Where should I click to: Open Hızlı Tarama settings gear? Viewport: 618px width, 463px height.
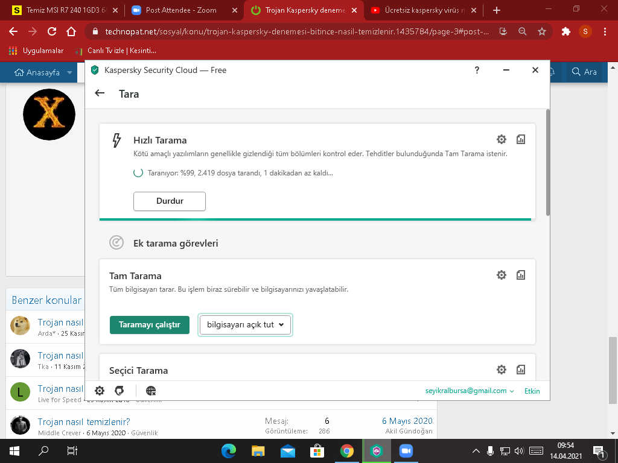pos(502,139)
